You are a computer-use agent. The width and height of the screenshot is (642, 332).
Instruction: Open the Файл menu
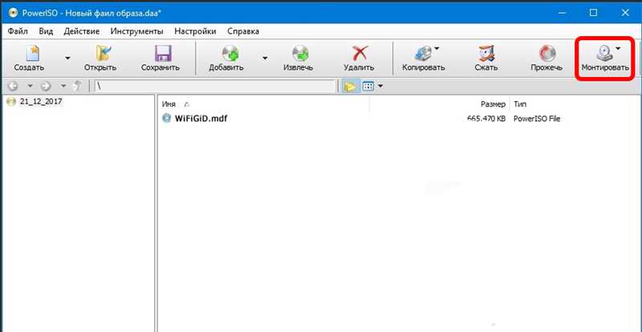tap(18, 31)
